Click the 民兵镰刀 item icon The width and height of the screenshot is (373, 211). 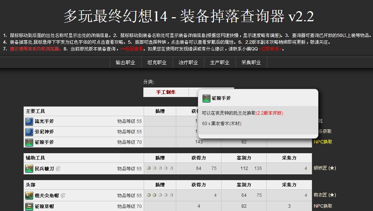(29, 168)
